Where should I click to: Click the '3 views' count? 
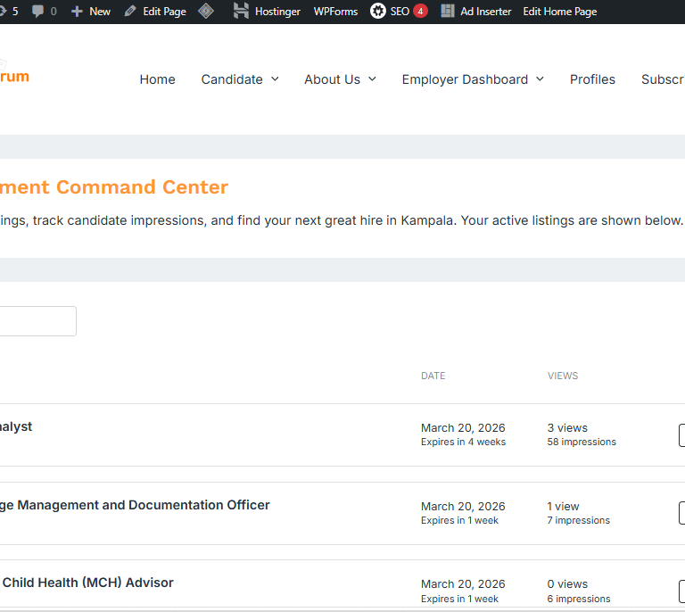point(567,427)
